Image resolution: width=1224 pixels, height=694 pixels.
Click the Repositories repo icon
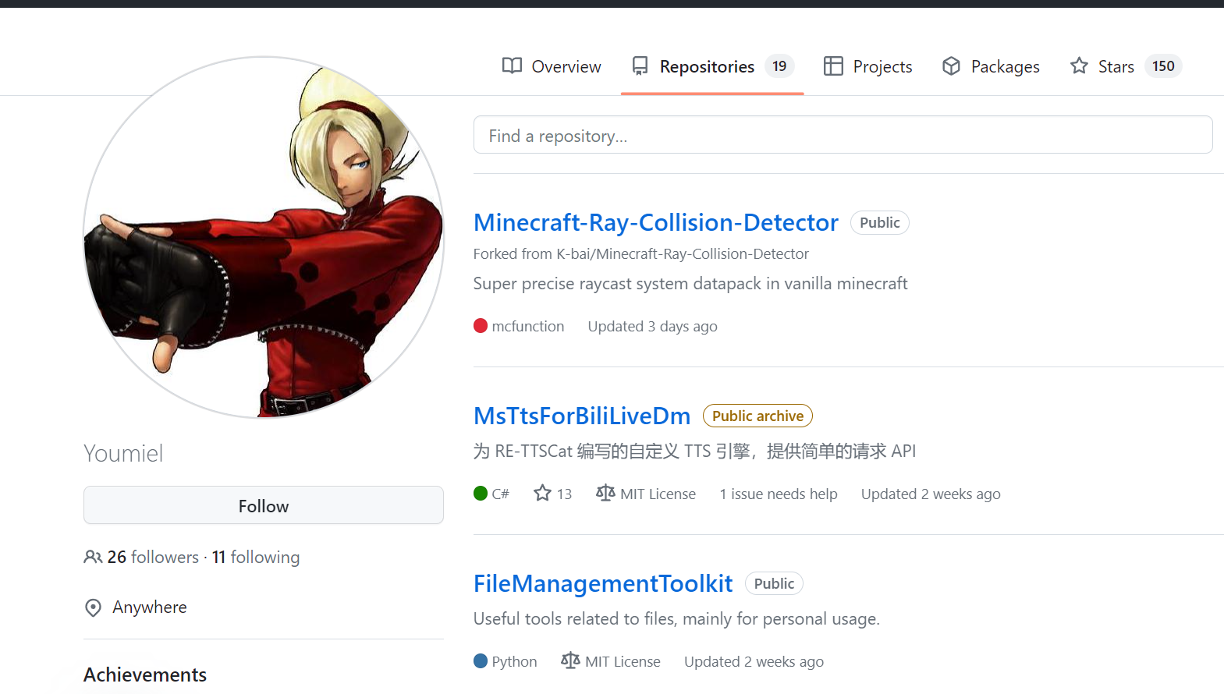[640, 66]
